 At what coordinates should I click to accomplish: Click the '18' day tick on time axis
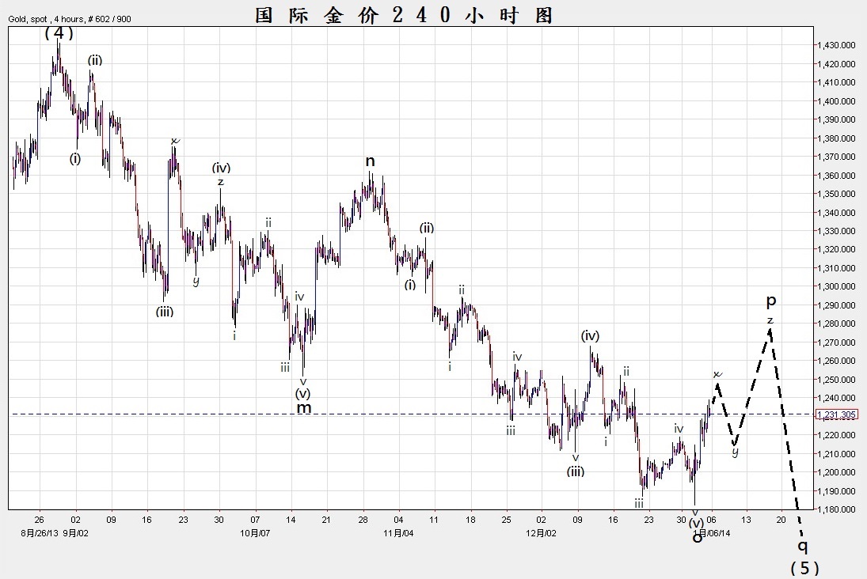point(470,520)
